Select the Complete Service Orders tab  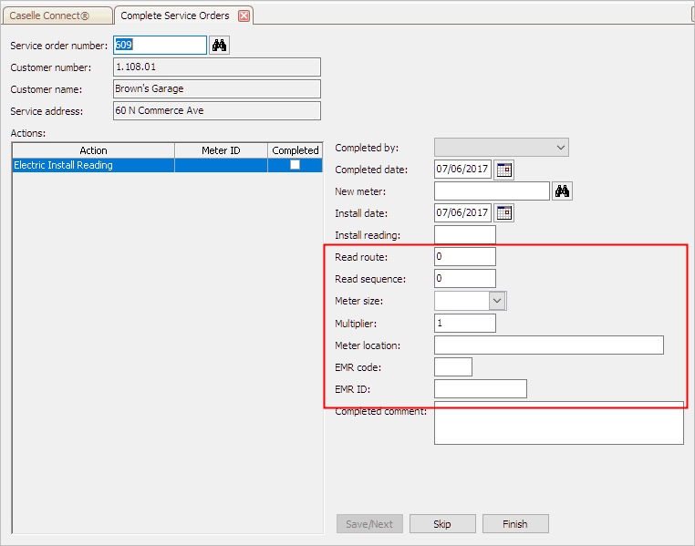(174, 15)
